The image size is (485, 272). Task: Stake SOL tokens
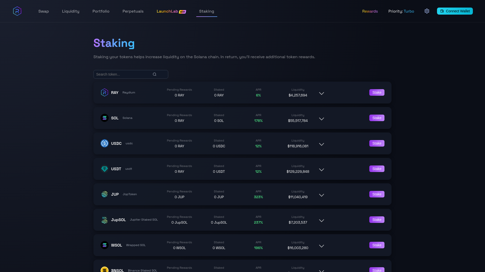point(377,118)
